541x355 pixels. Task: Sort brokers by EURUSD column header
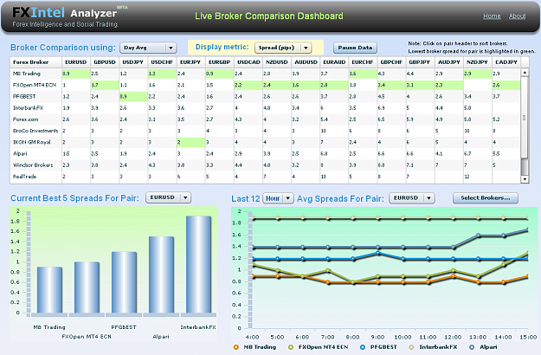[76, 62]
